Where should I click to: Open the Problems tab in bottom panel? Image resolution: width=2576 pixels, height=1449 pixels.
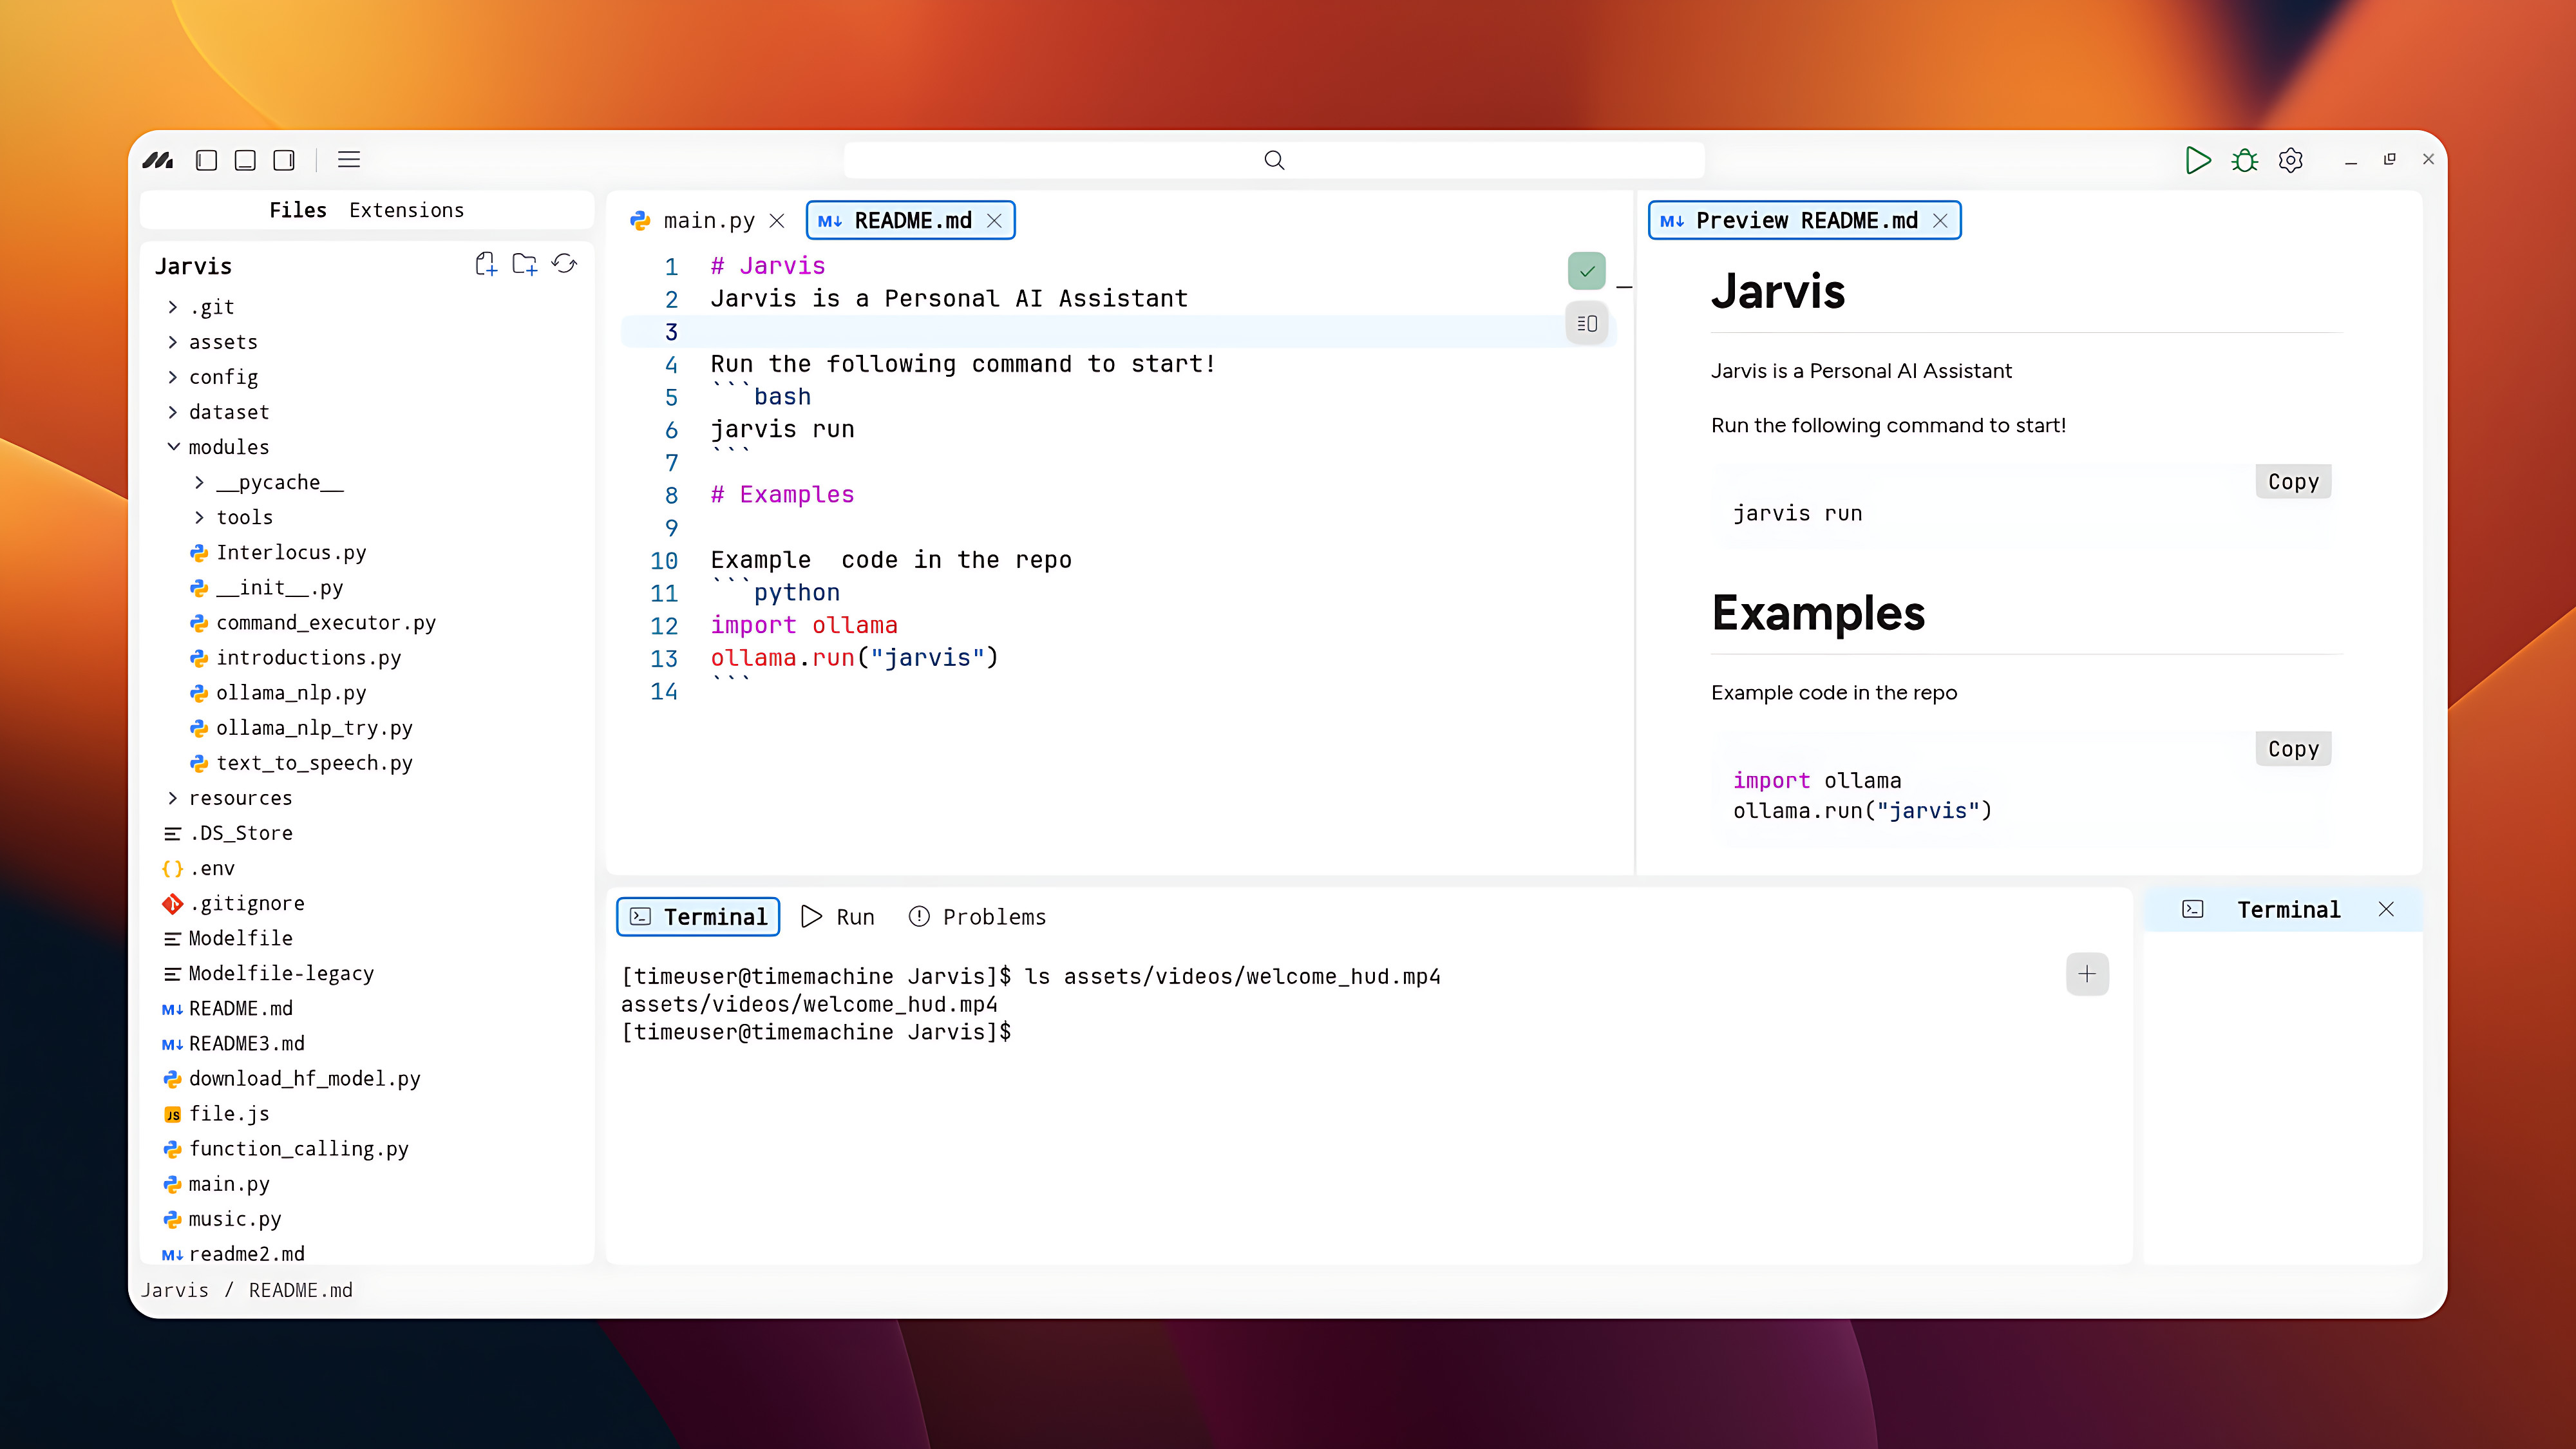click(977, 917)
